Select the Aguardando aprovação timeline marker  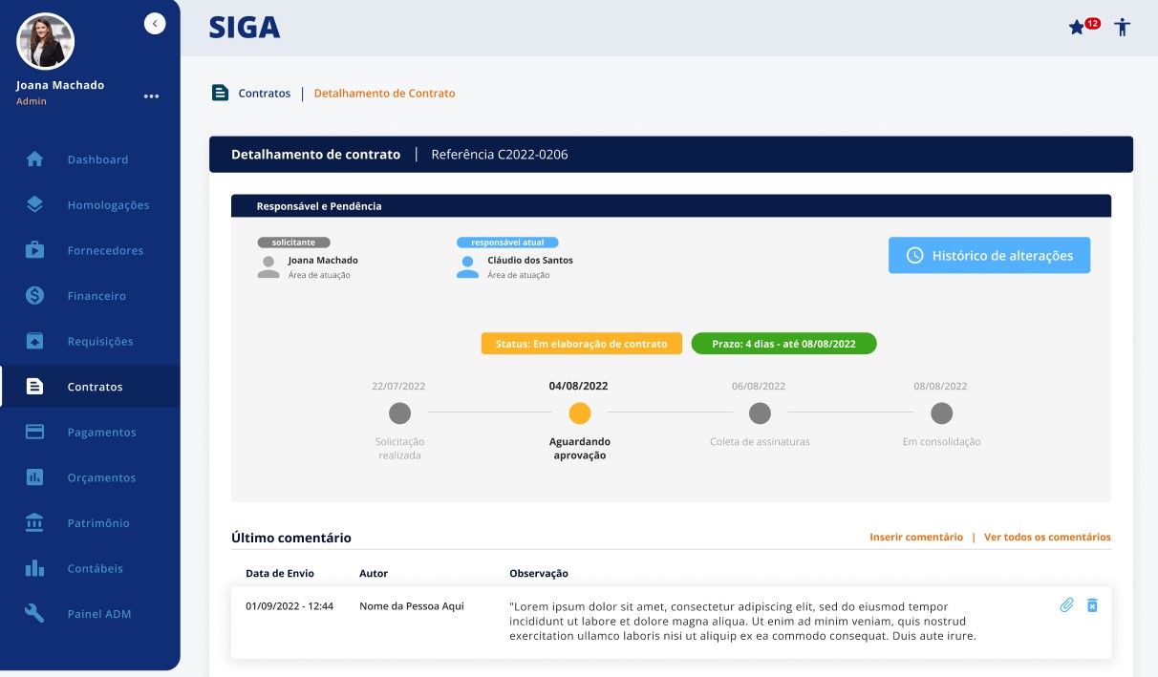tap(581, 413)
